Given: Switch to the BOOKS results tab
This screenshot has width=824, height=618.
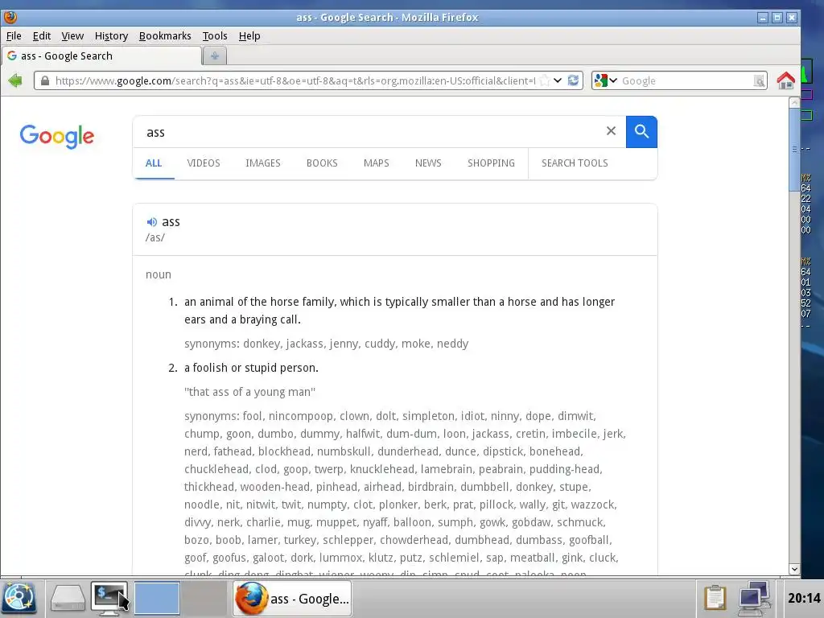Looking at the screenshot, I should coord(322,163).
